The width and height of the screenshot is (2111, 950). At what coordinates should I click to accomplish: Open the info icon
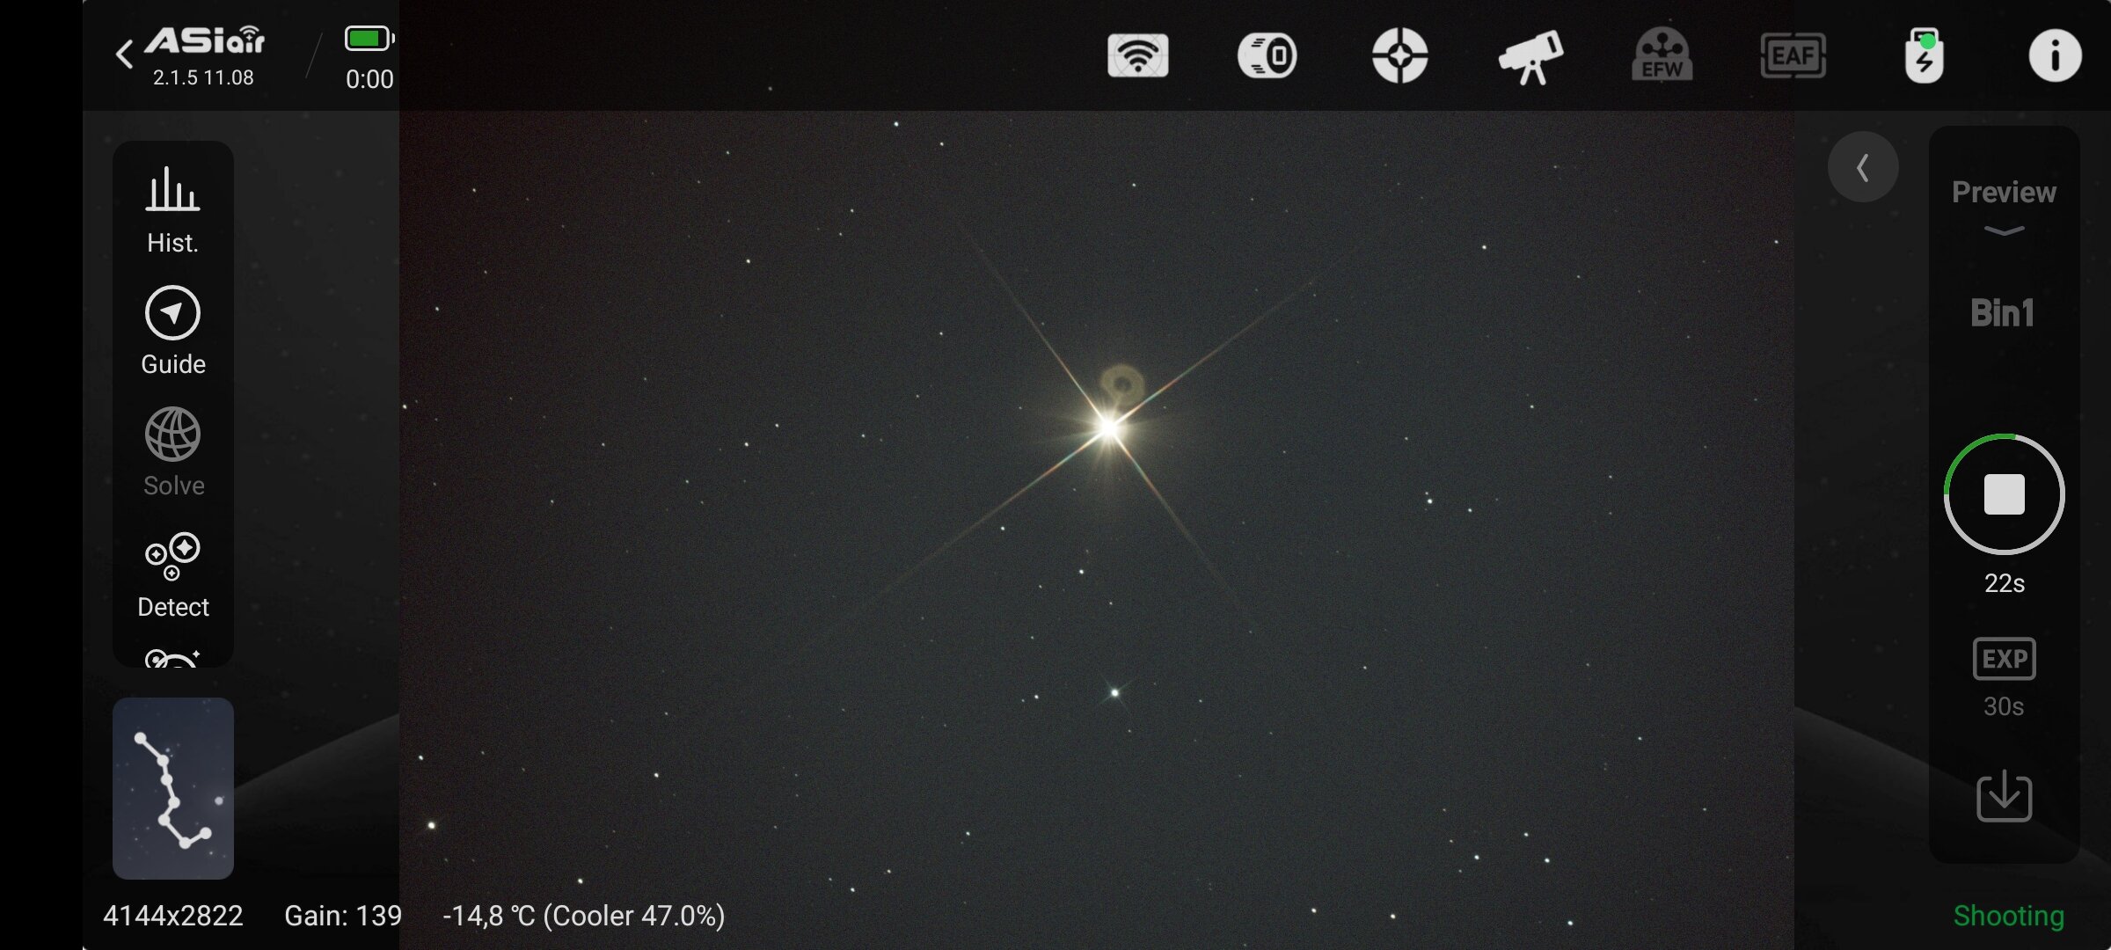[x=2055, y=55]
